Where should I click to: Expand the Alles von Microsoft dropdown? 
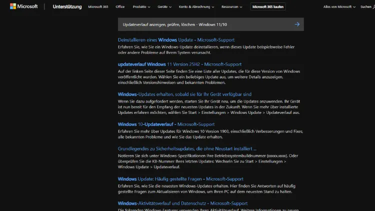click(x=339, y=6)
